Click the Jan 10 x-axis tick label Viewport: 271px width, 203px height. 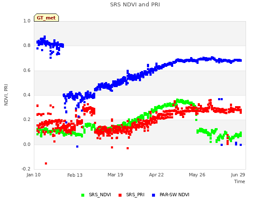33,175
